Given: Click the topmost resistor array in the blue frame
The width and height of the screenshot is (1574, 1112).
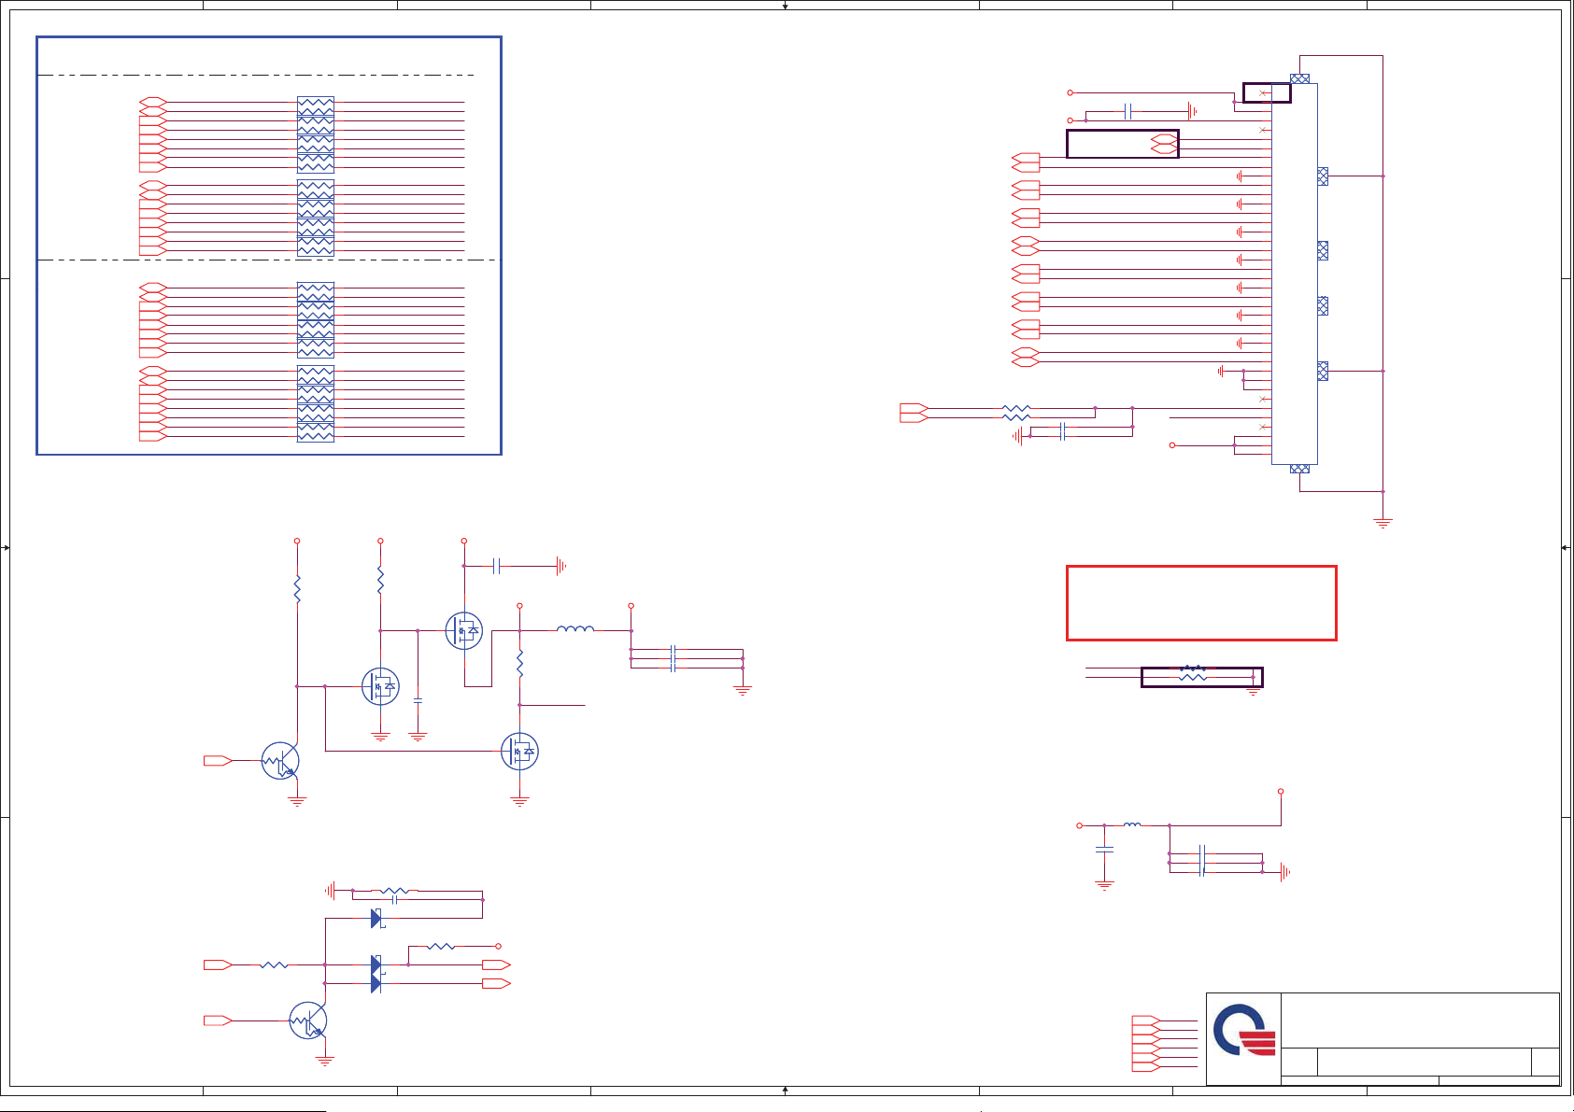Looking at the screenshot, I should click(x=316, y=106).
